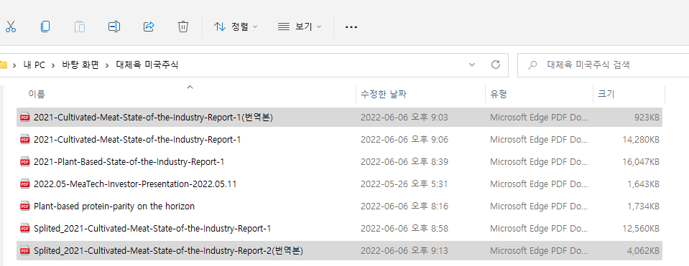Click the date 2022-05-26 오후 5:31
This screenshot has width=689, height=266.
point(404,184)
